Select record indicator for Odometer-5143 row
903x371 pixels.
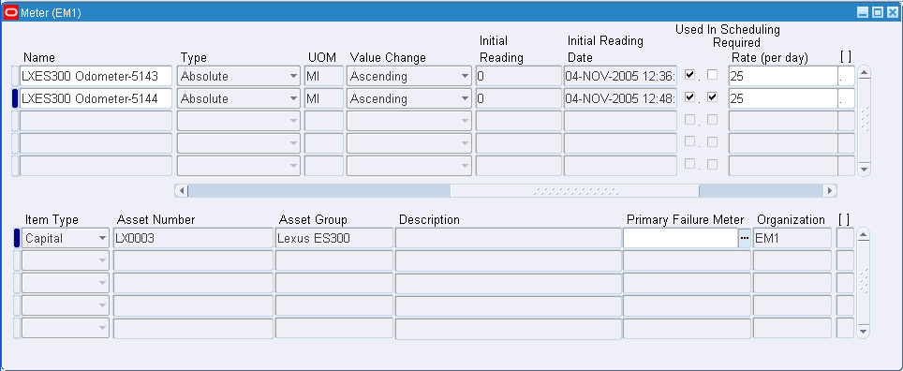tap(15, 76)
